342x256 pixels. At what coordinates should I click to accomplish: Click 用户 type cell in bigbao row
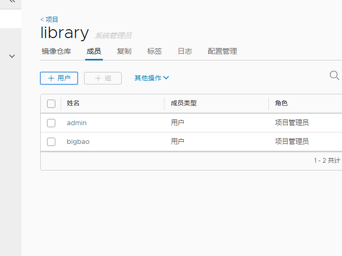[178, 142]
